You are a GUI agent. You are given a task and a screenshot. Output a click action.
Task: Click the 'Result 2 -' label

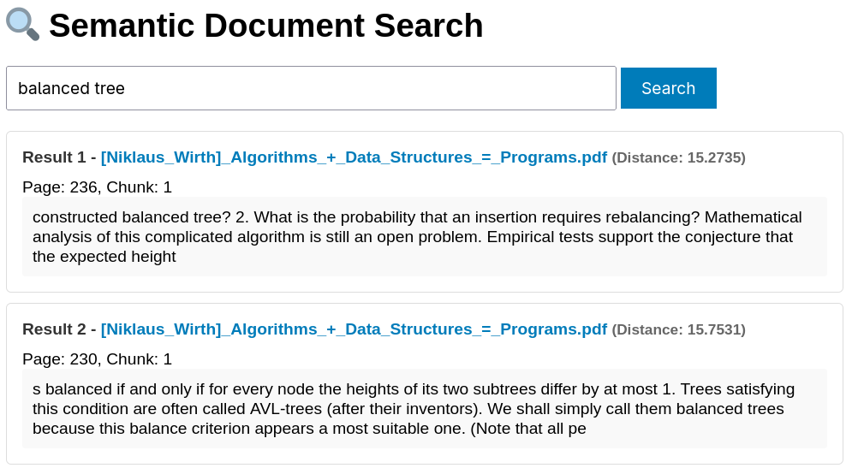pos(58,329)
